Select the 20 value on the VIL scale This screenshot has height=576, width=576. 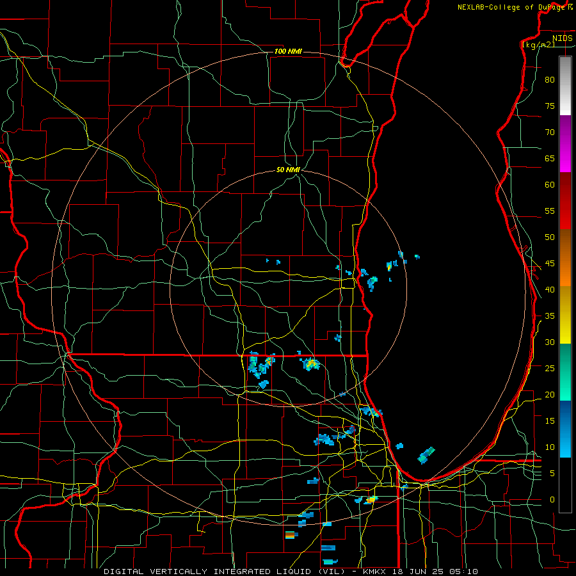click(550, 395)
